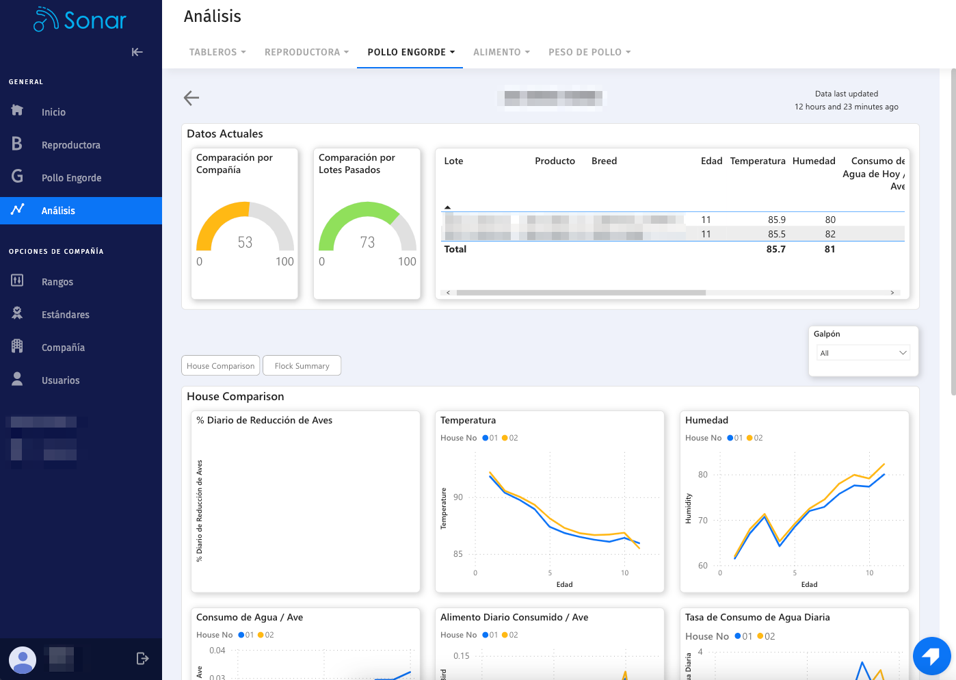Image resolution: width=956 pixels, height=680 pixels.
Task: Toggle house 01 in Humedad legend
Action: click(735, 438)
